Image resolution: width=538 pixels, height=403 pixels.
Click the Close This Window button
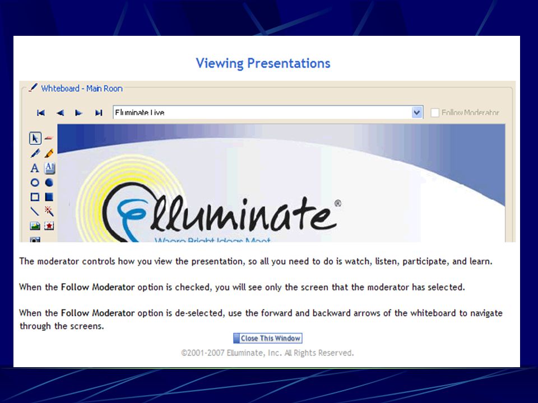click(x=268, y=338)
